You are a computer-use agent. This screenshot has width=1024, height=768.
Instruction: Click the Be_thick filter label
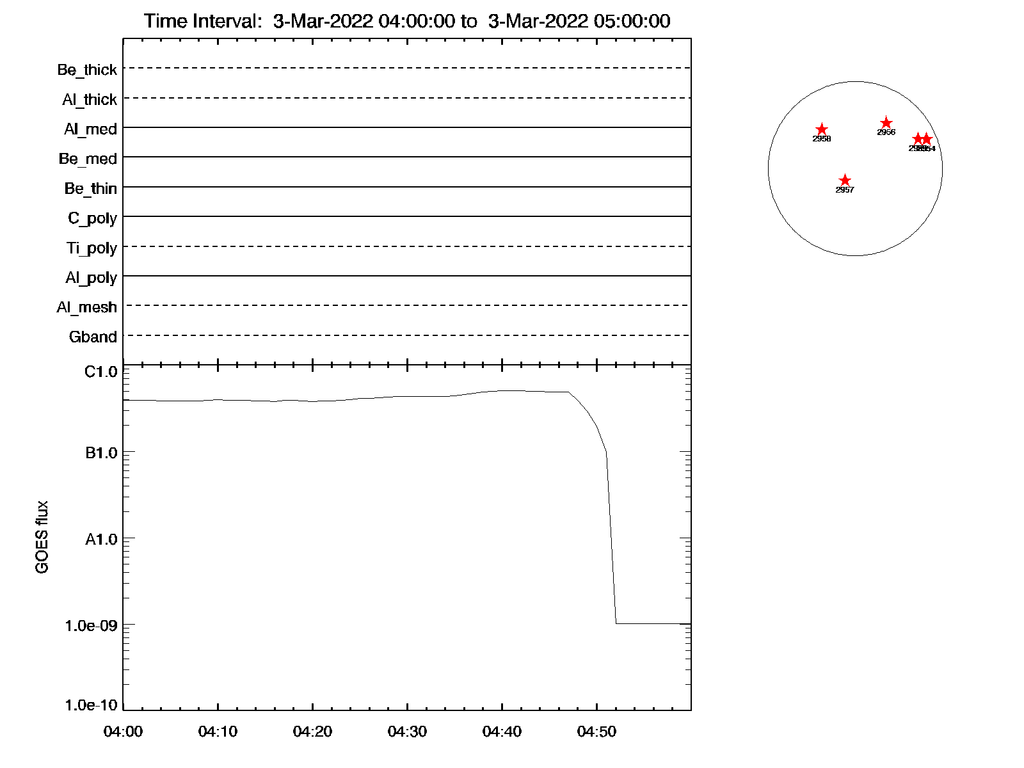click(x=87, y=70)
